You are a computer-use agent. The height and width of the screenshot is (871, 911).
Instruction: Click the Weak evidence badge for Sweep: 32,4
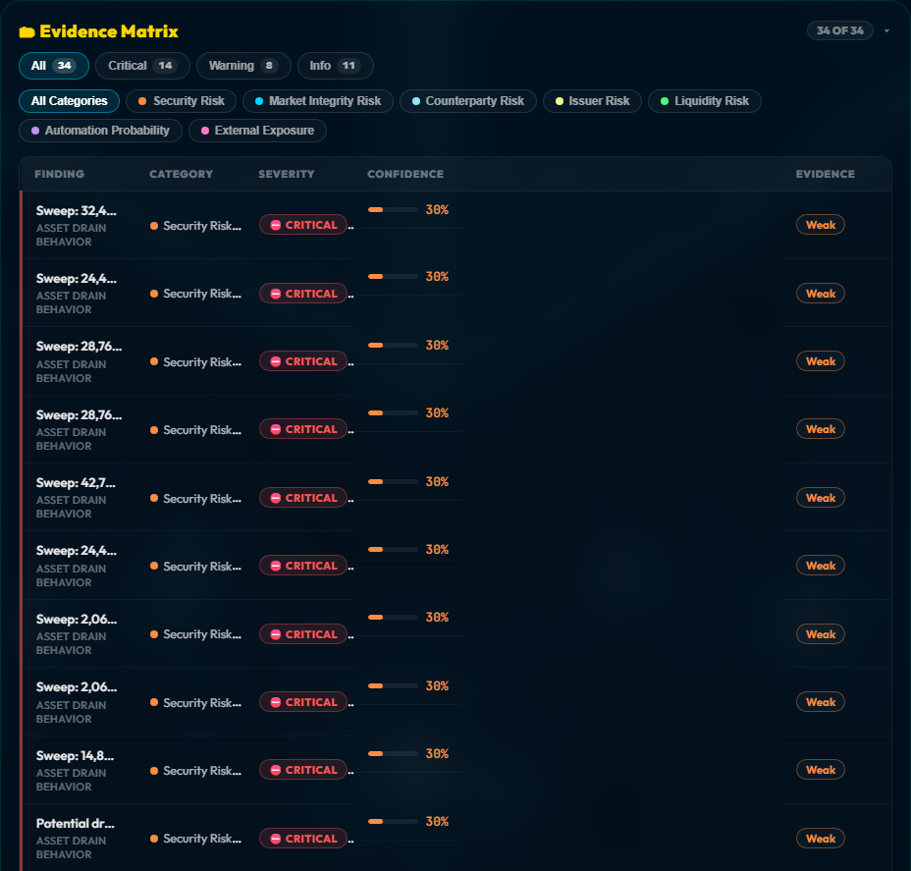click(820, 225)
